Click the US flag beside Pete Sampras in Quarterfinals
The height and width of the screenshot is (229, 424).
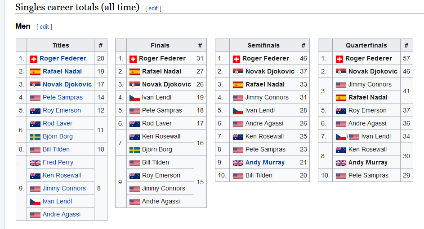[x=341, y=176]
